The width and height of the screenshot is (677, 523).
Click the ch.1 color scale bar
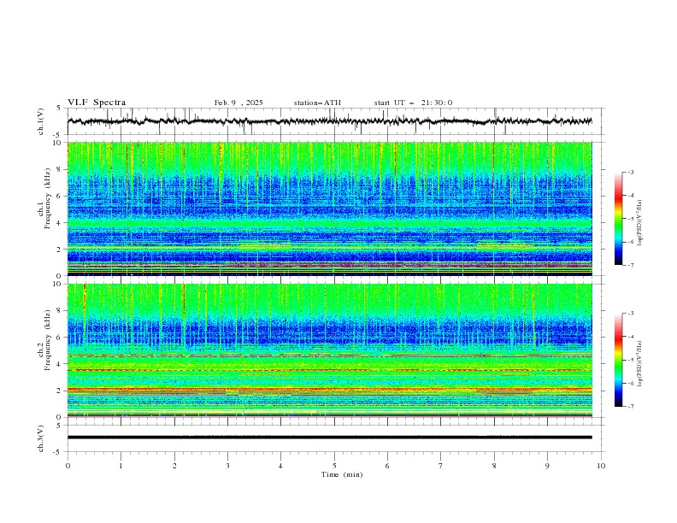[618, 219]
